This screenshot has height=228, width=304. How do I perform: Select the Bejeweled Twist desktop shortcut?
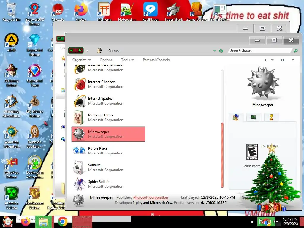(x=34, y=76)
